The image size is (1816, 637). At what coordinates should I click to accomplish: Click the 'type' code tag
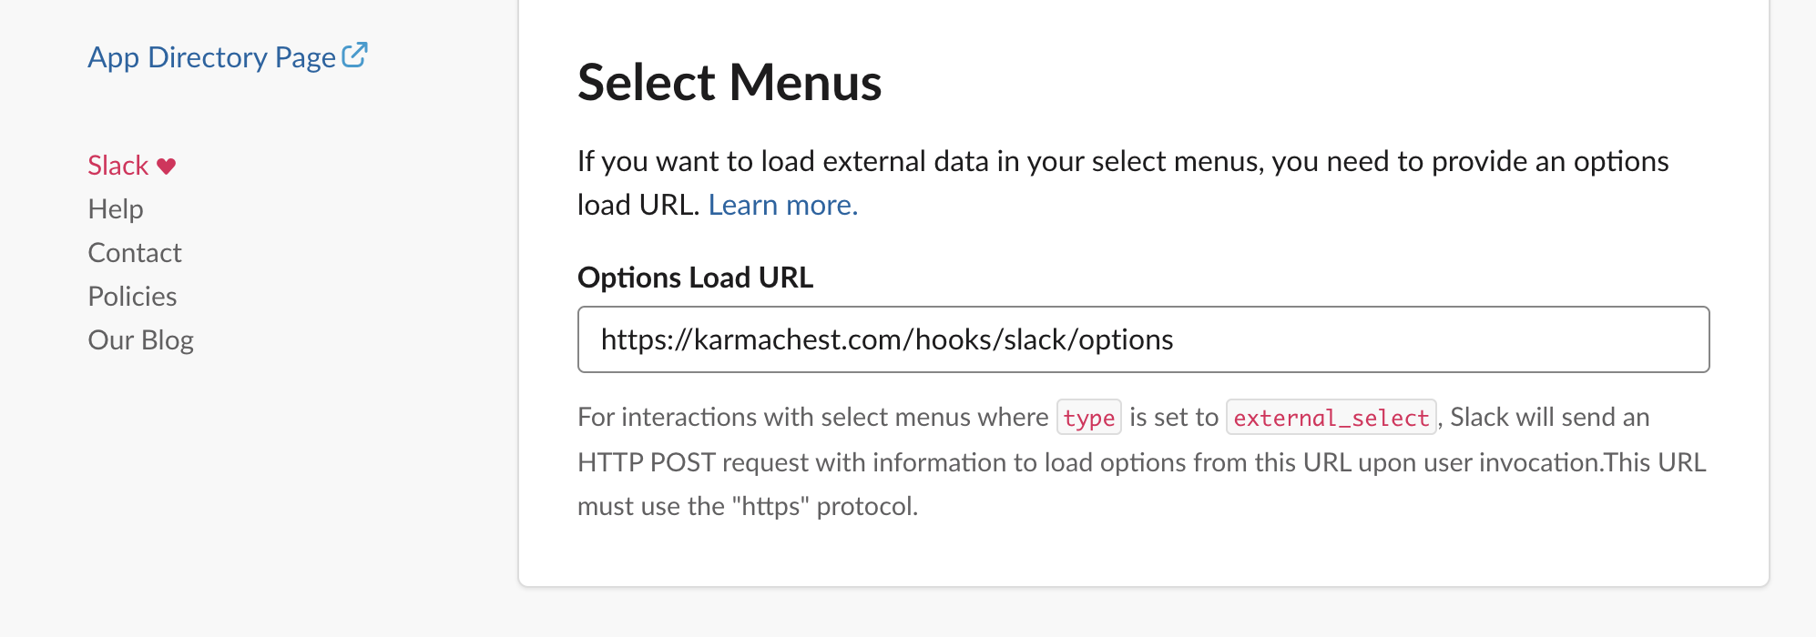tap(1088, 418)
